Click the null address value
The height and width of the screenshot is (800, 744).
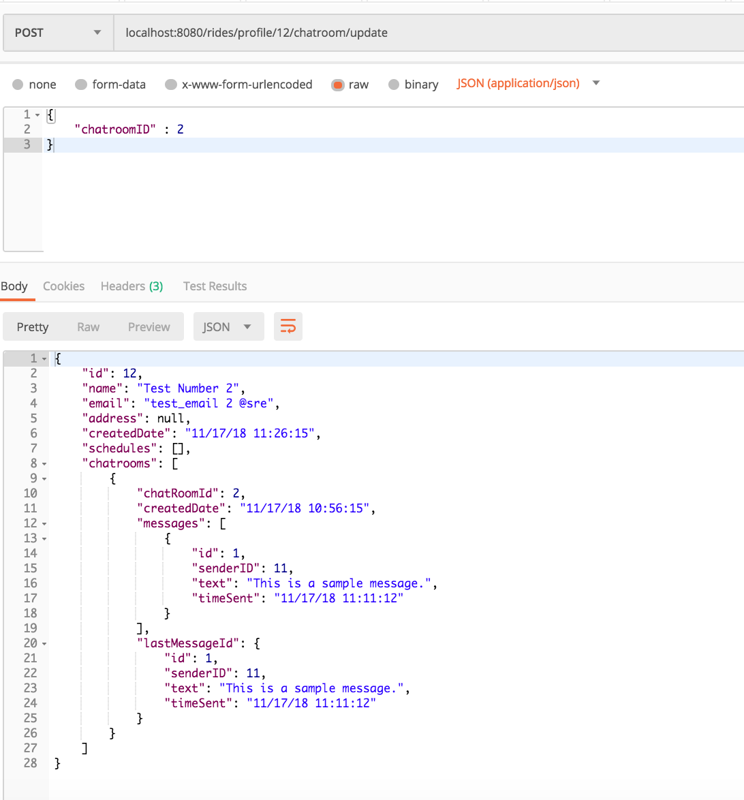(170, 418)
